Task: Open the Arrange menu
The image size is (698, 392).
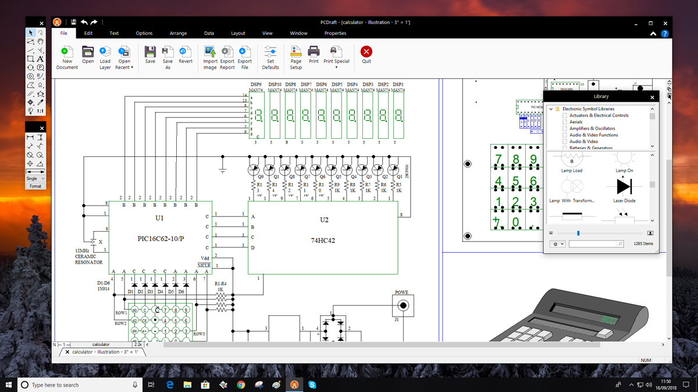Action: tap(178, 33)
